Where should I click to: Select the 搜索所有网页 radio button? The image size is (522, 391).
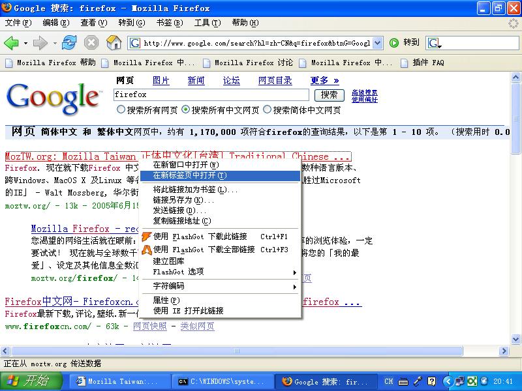[121, 110]
